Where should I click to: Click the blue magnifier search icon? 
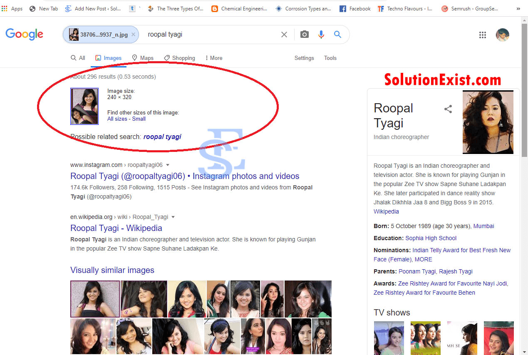tap(338, 35)
